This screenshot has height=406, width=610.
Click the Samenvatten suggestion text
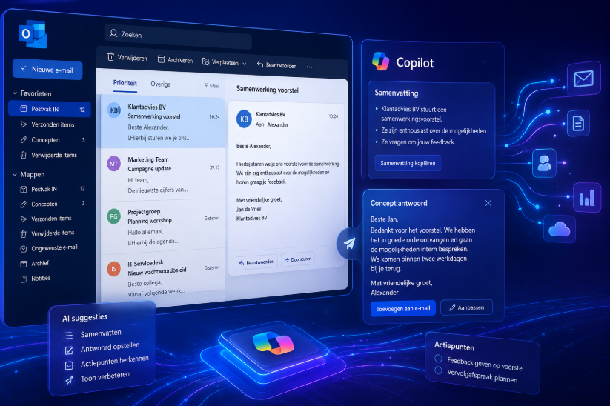[x=101, y=333]
